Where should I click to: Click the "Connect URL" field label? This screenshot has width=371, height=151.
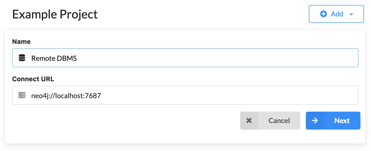[33, 79]
